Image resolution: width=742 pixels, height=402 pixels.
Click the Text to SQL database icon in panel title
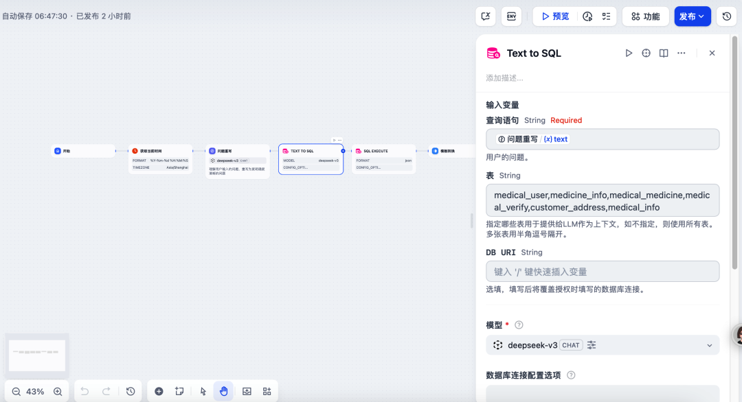[493, 53]
